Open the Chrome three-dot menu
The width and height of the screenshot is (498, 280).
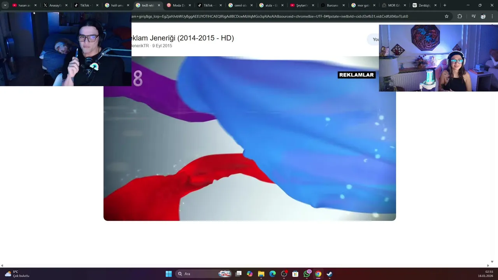pyautogui.click(x=493, y=16)
